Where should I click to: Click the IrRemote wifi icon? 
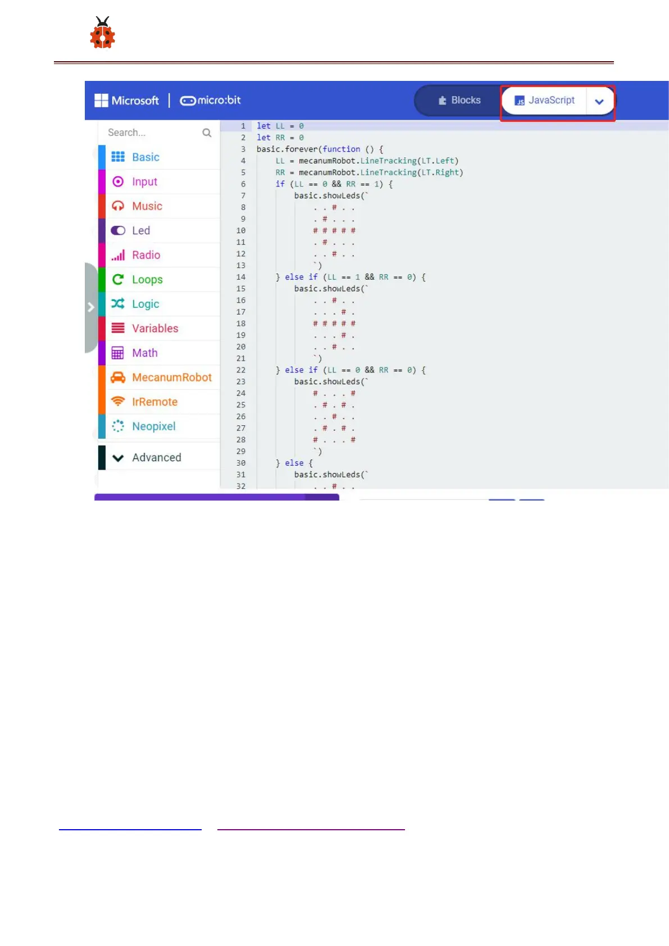(118, 402)
